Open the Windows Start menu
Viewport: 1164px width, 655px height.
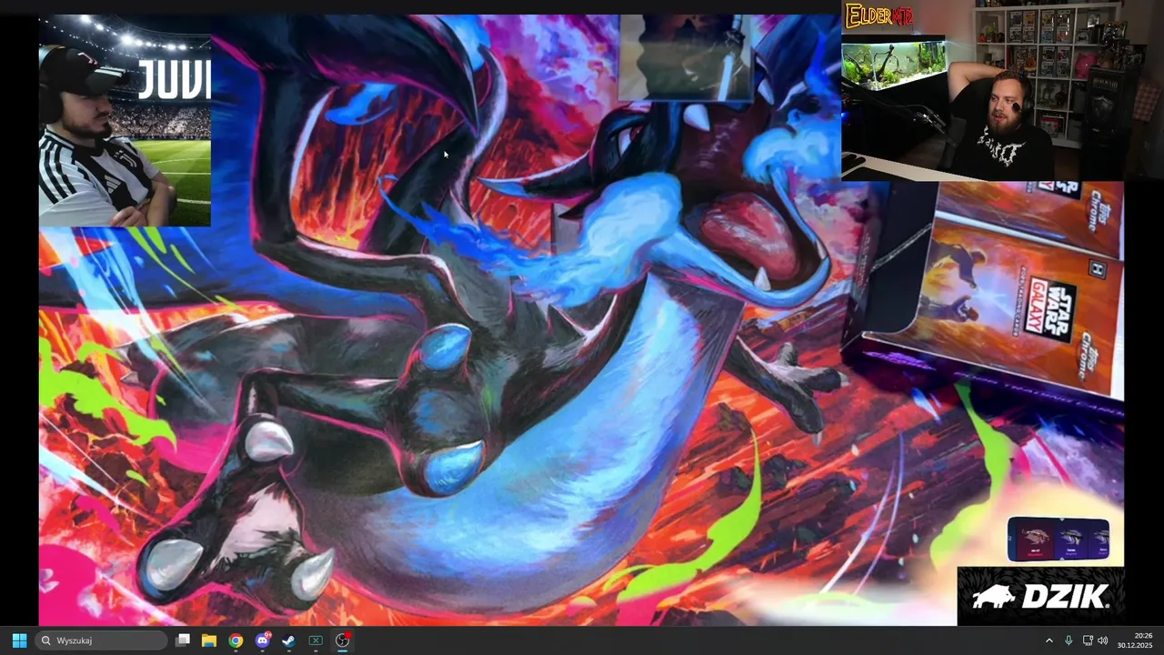(x=19, y=640)
